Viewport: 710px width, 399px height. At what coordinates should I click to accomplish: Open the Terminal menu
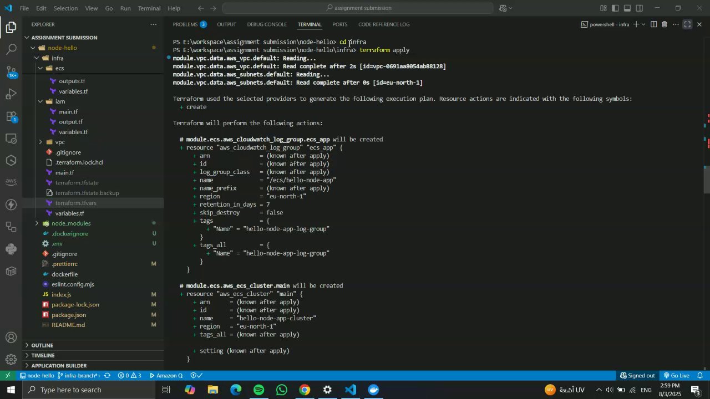coord(149,8)
